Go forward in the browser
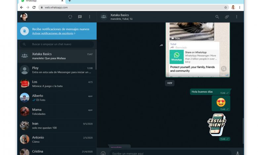This screenshot has height=155, width=258. click(x=28, y=7)
